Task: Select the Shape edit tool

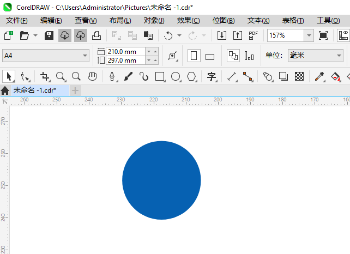Action: pos(25,76)
